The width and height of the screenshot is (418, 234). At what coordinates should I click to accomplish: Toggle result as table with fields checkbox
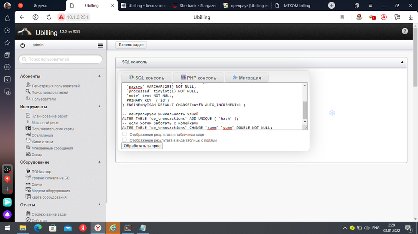(x=124, y=140)
